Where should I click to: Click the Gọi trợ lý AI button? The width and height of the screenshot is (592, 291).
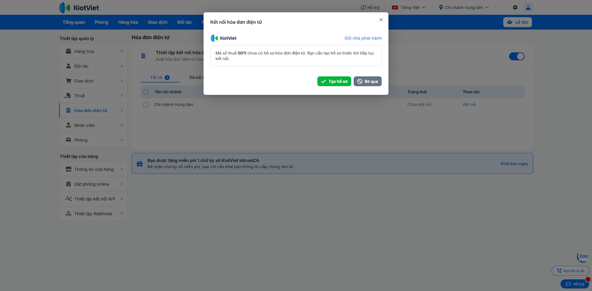[x=570, y=271]
